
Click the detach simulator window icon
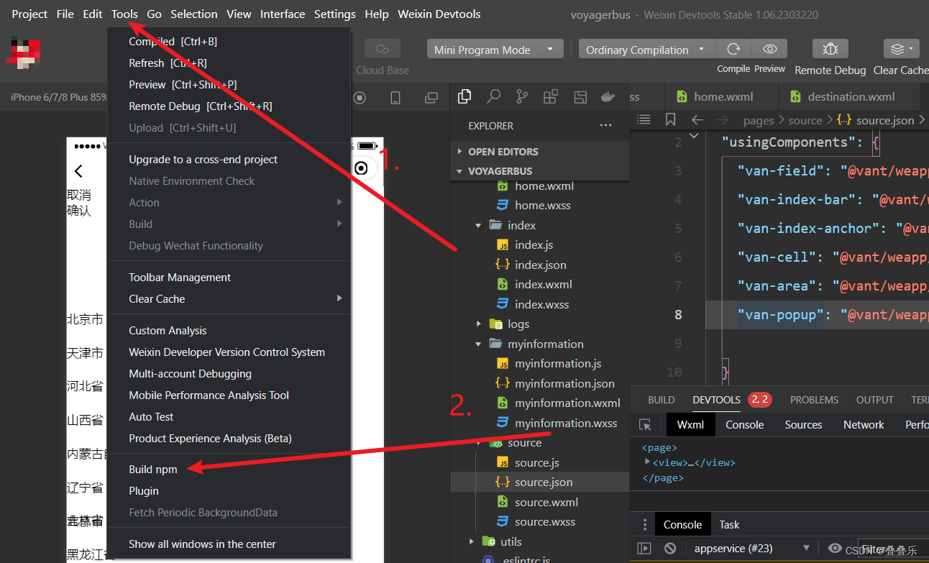[x=431, y=97]
